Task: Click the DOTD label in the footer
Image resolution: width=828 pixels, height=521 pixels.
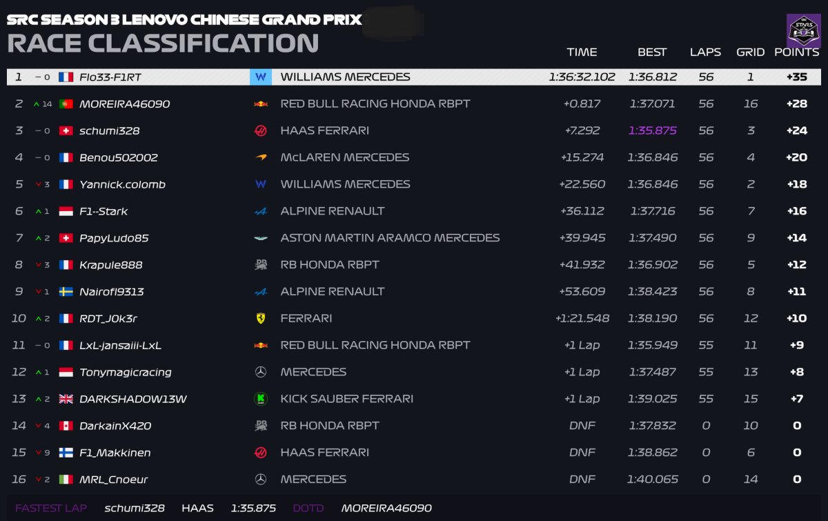Action: 308,509
